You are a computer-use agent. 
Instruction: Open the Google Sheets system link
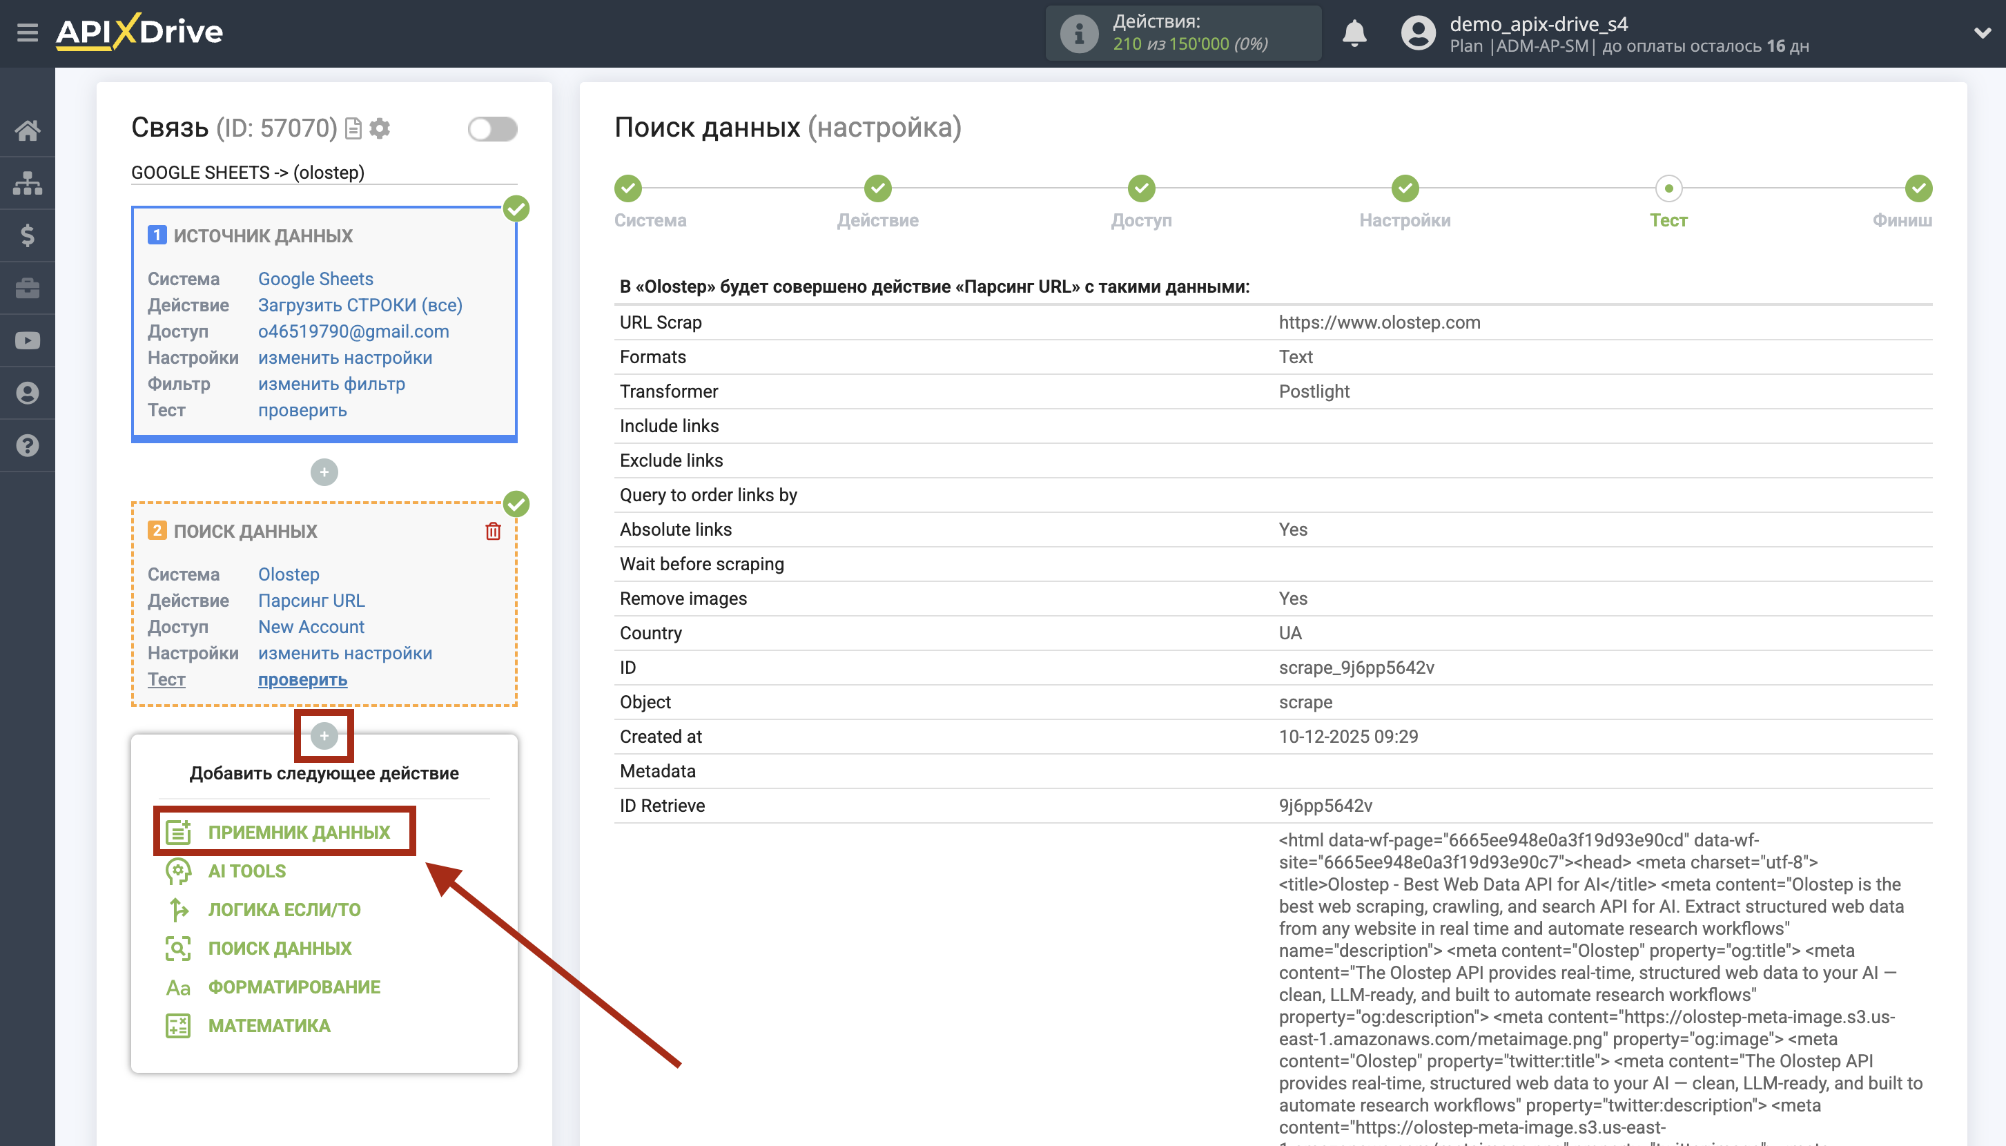coord(315,279)
